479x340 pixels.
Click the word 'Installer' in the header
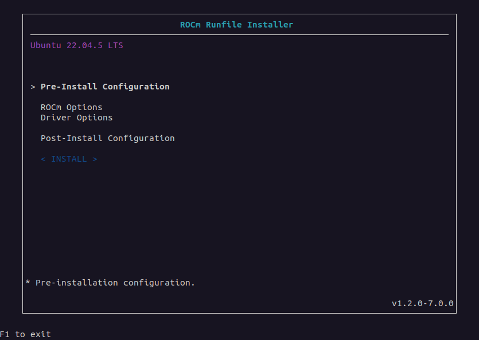[x=270, y=25]
